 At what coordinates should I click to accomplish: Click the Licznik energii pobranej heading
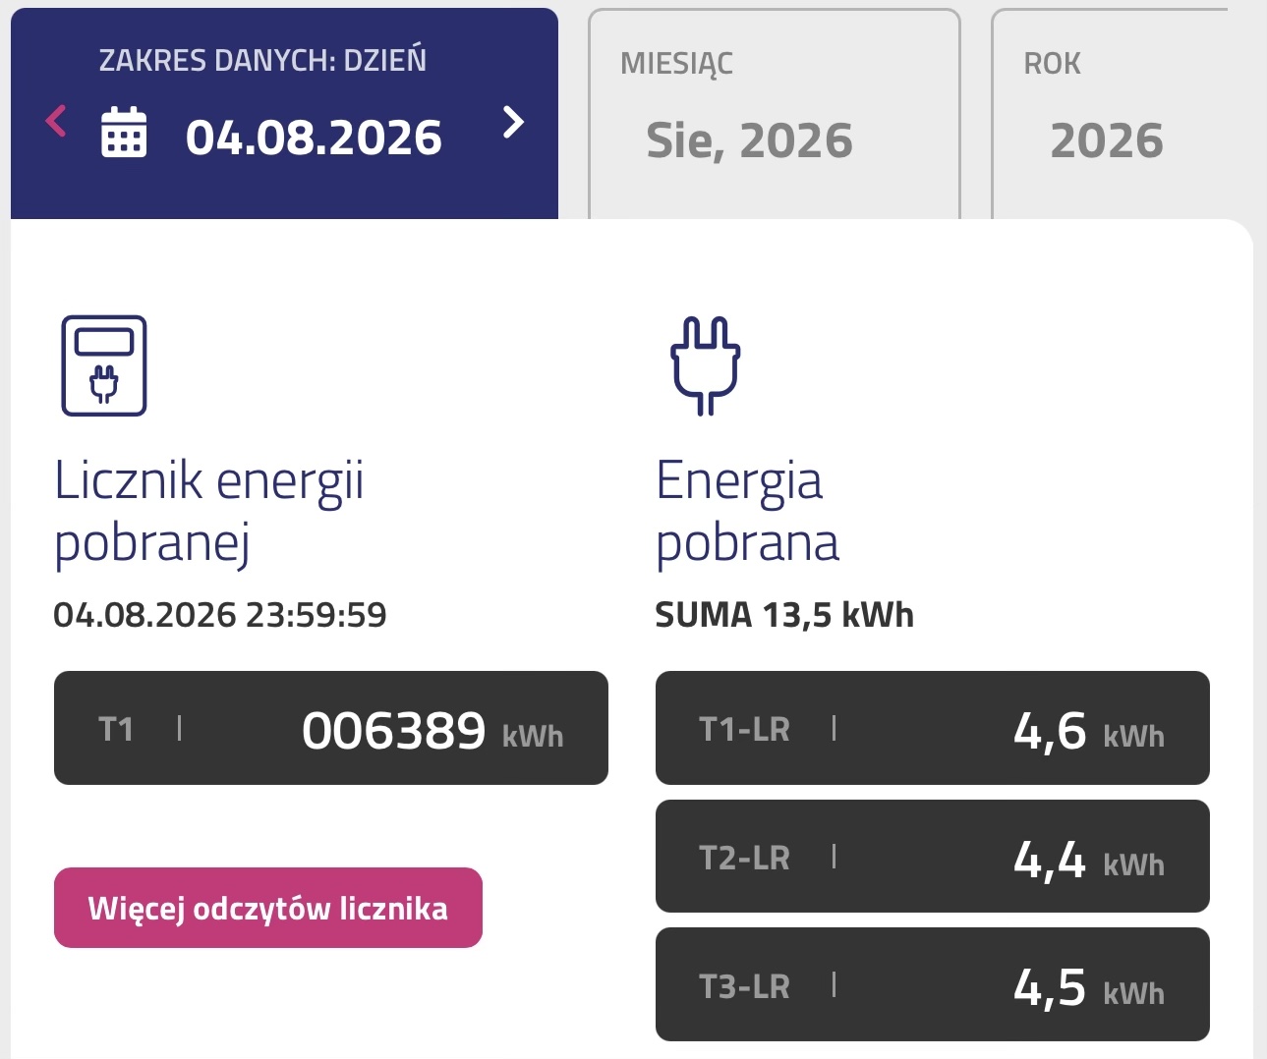[208, 512]
